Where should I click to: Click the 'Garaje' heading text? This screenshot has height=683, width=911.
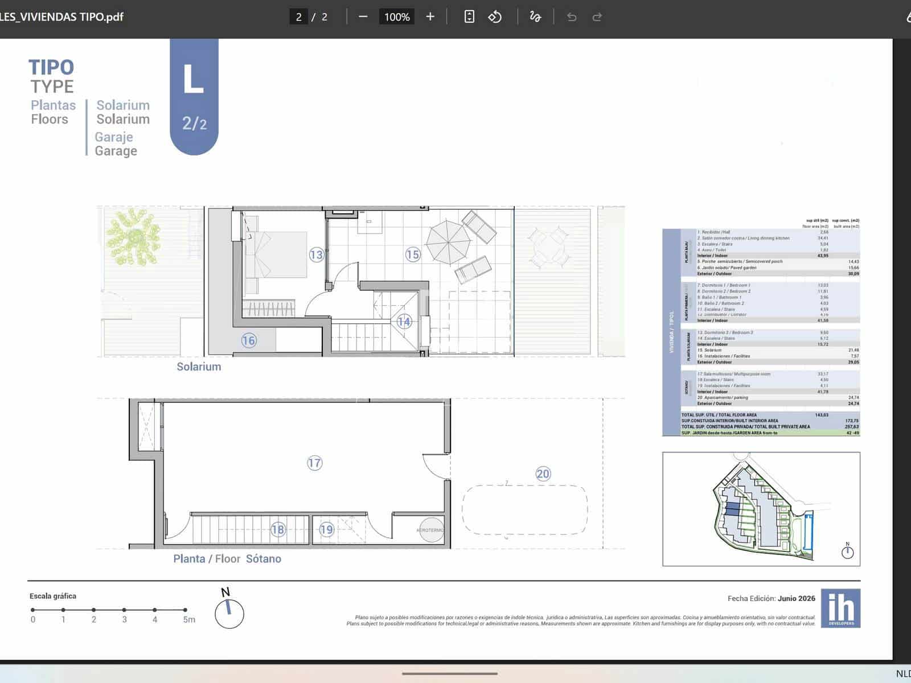114,137
